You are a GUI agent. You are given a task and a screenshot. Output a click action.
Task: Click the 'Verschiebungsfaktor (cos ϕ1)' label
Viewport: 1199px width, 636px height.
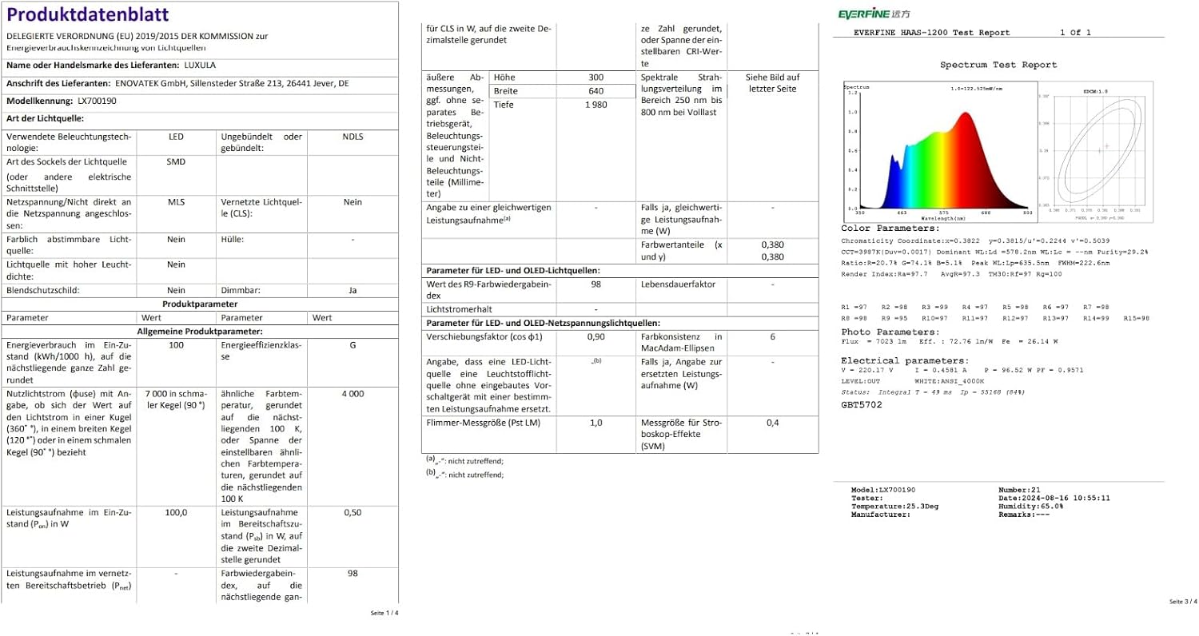tap(487, 337)
